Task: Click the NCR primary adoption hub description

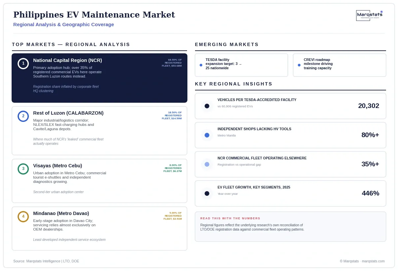Action: click(67, 72)
